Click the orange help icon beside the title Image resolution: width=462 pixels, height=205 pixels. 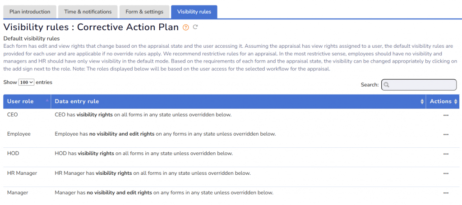coord(185,27)
